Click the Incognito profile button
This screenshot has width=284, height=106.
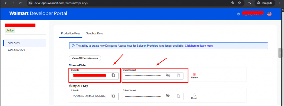(x=265, y=3)
